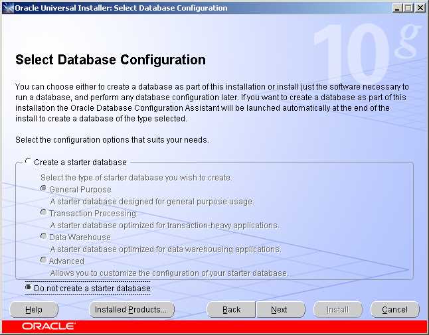Minimize the Oracle Universal Installer window
The image size is (429, 335).
[x=397, y=8]
